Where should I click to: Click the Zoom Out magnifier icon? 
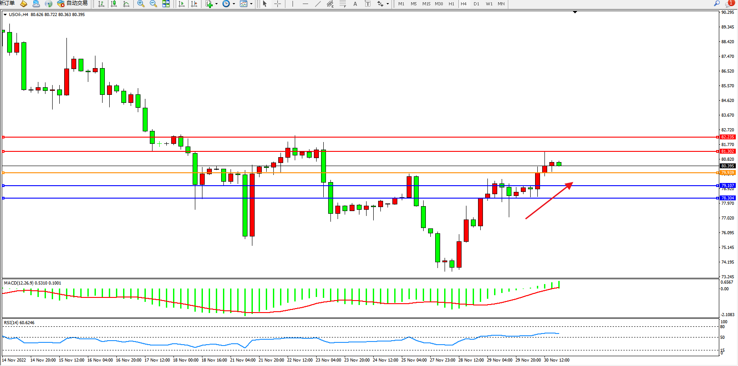tap(153, 4)
